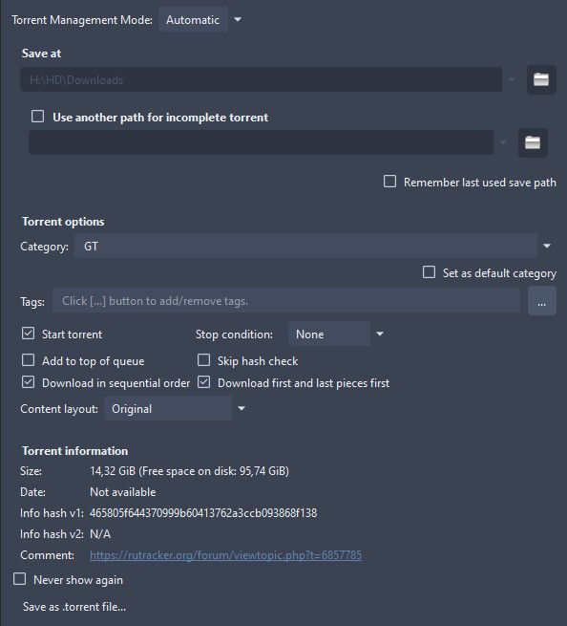Toggle Skip hash check option
Viewport: 567px width, 626px height.
point(203,360)
